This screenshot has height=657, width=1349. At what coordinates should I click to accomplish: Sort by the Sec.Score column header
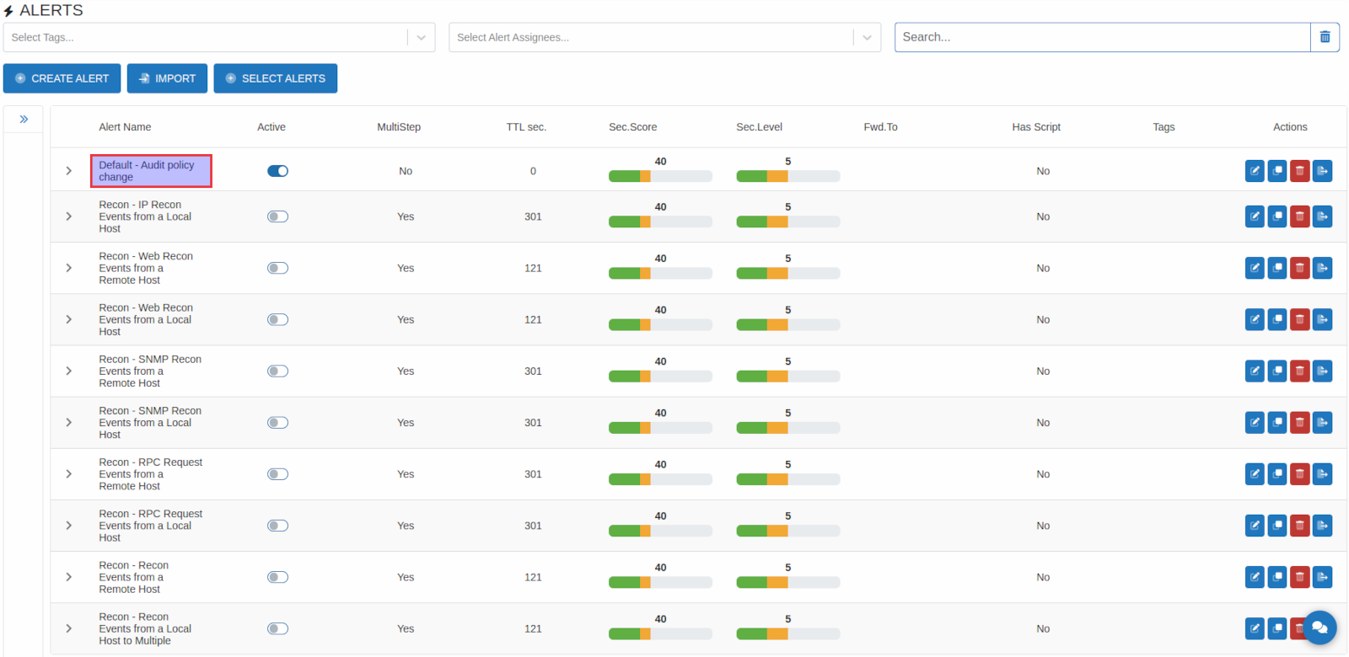(x=632, y=127)
